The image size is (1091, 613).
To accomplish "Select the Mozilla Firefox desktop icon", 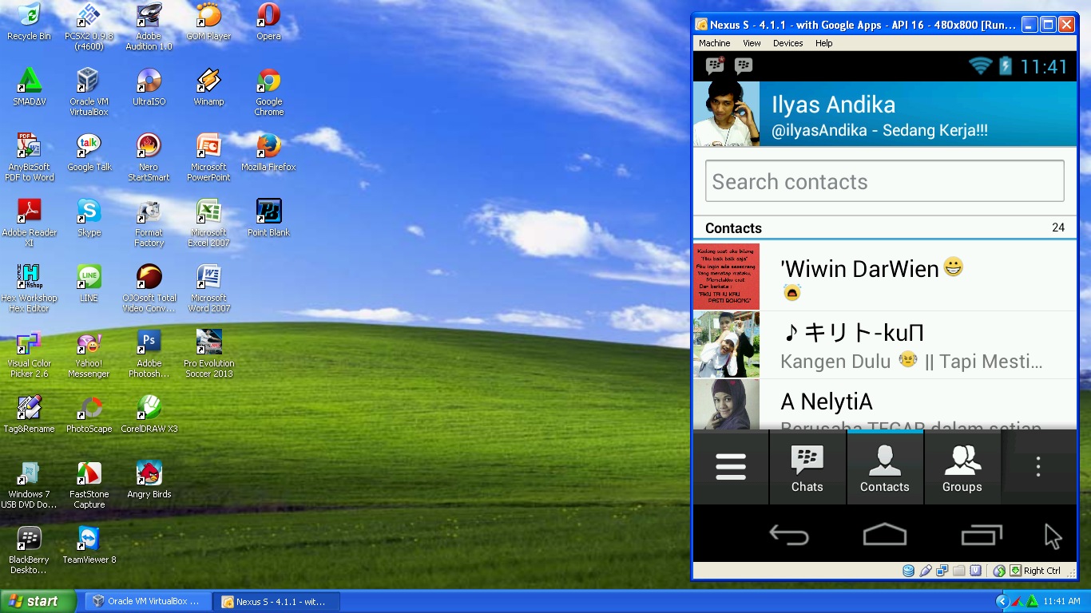I will (x=268, y=152).
